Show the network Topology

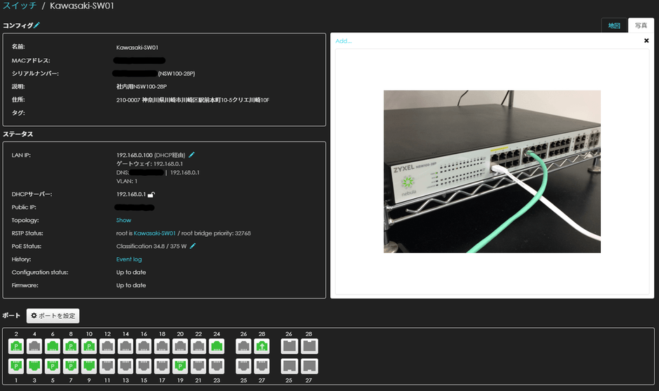coord(123,220)
